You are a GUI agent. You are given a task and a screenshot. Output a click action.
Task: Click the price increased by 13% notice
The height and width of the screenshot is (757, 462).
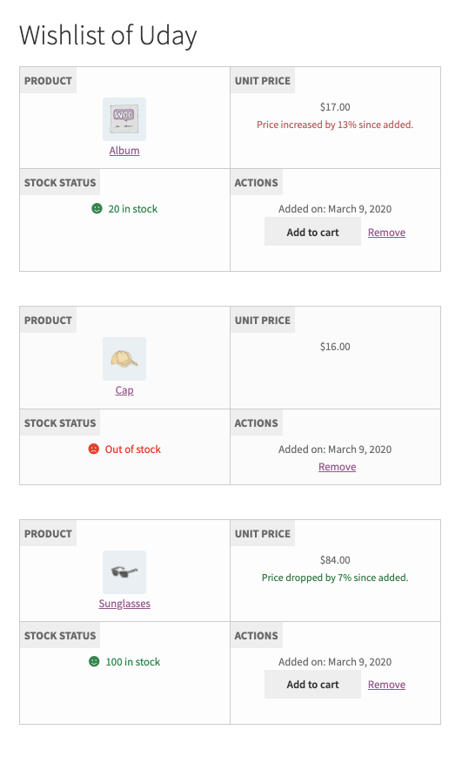[x=335, y=125]
